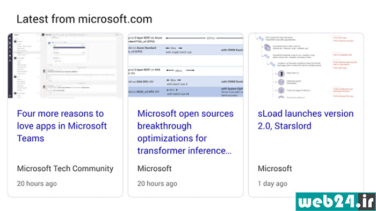376x211 pixels.
Task: Open 'Microsoft open sources breakthrough optimizations' link
Action: click(x=185, y=132)
